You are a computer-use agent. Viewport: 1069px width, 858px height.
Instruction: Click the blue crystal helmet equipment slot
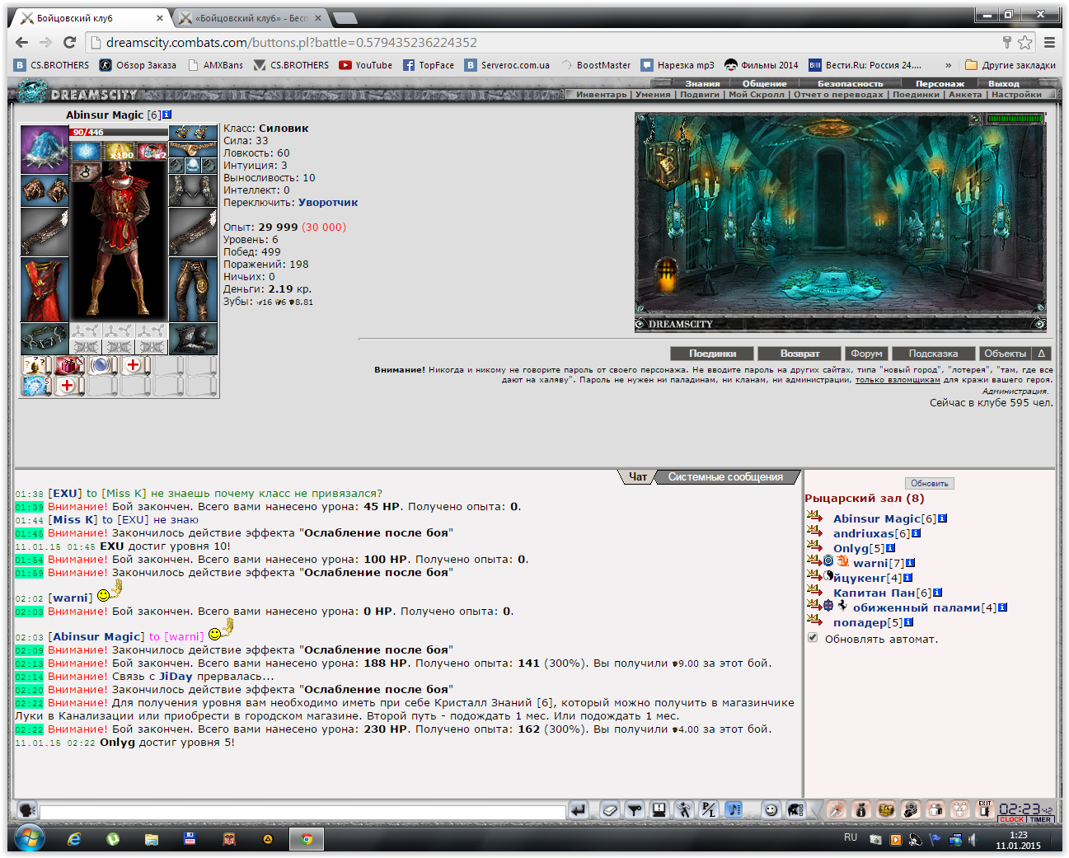click(x=45, y=149)
